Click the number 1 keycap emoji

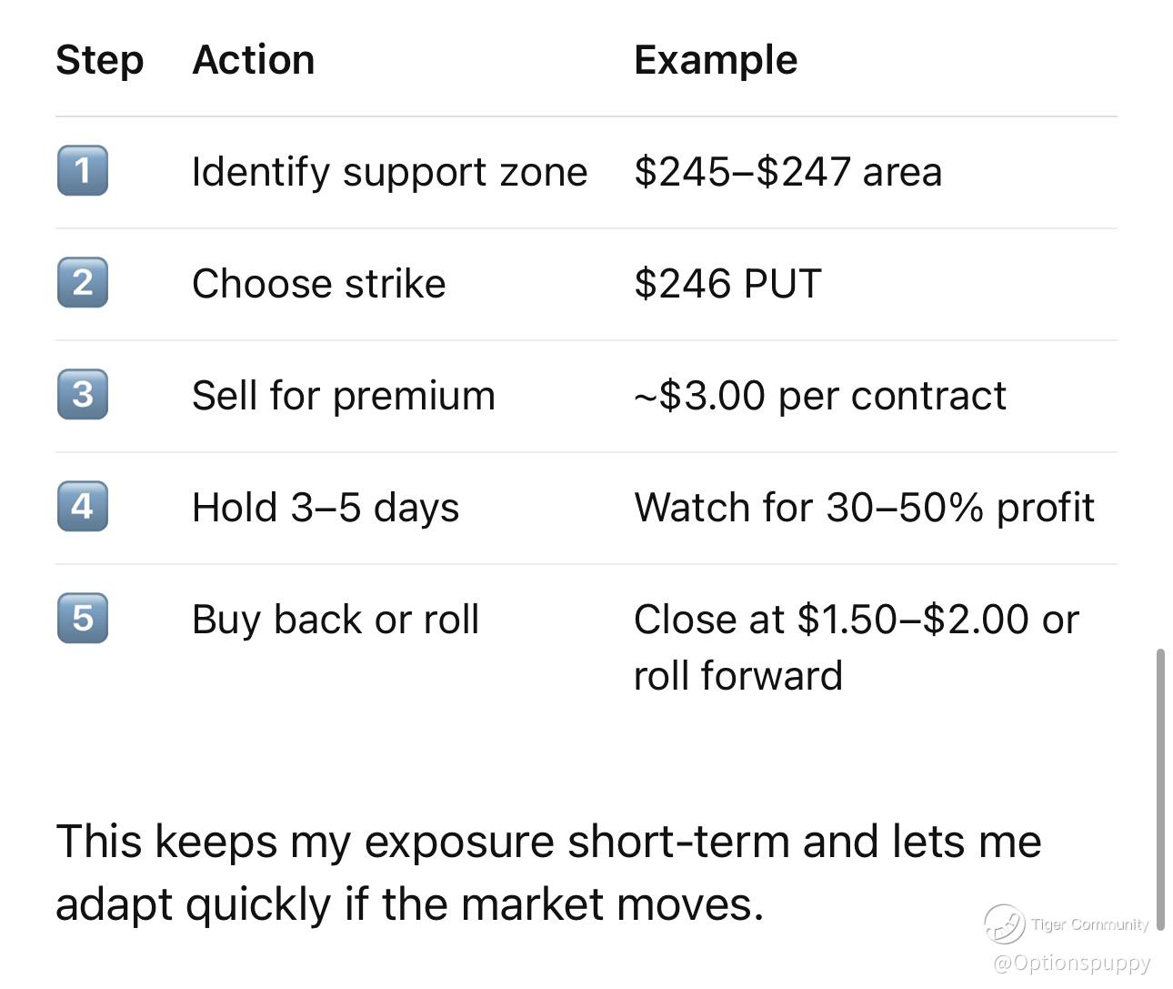point(82,170)
